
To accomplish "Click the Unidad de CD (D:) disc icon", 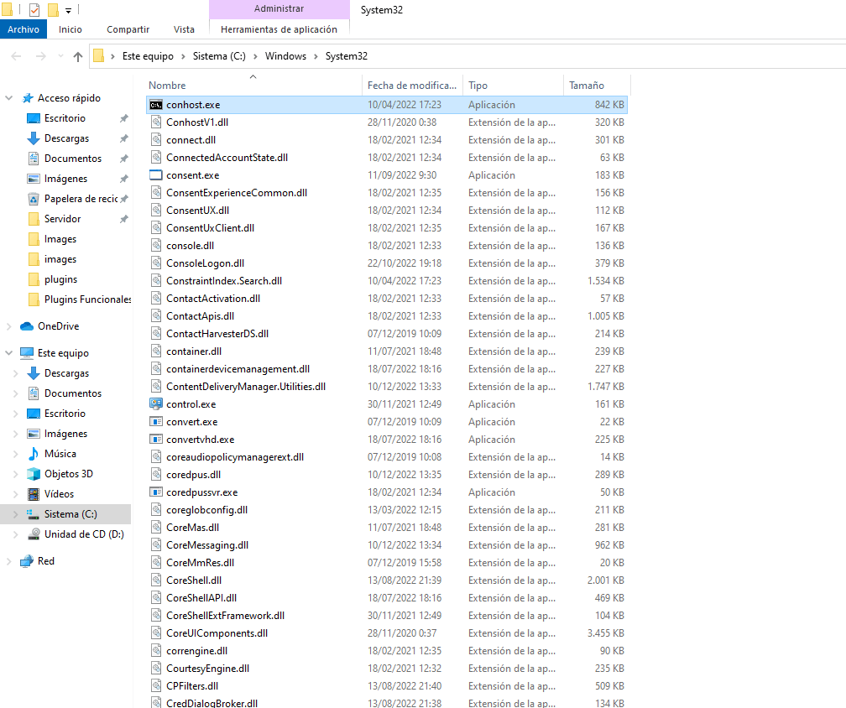I will pos(34,534).
